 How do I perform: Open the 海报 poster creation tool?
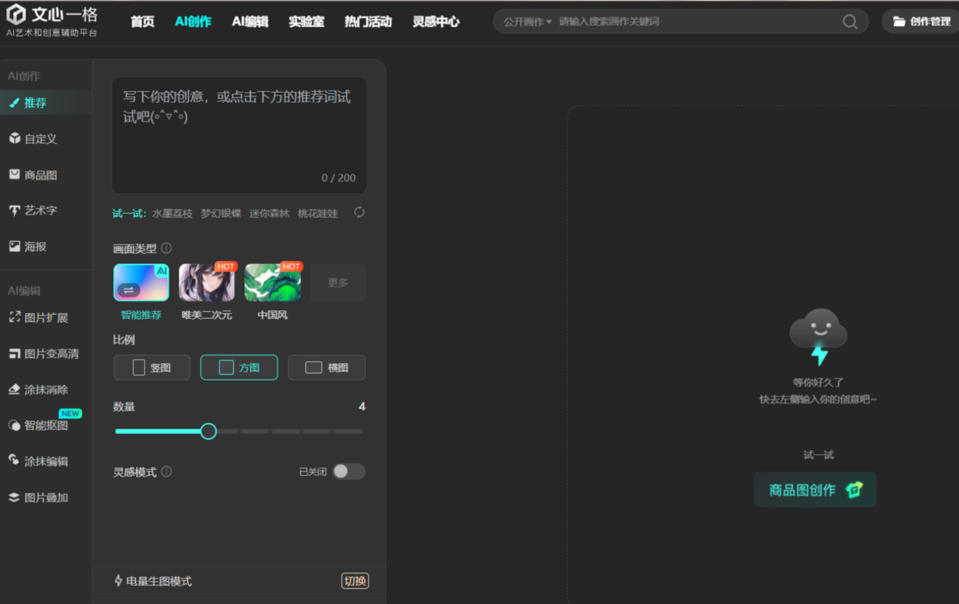click(x=33, y=246)
